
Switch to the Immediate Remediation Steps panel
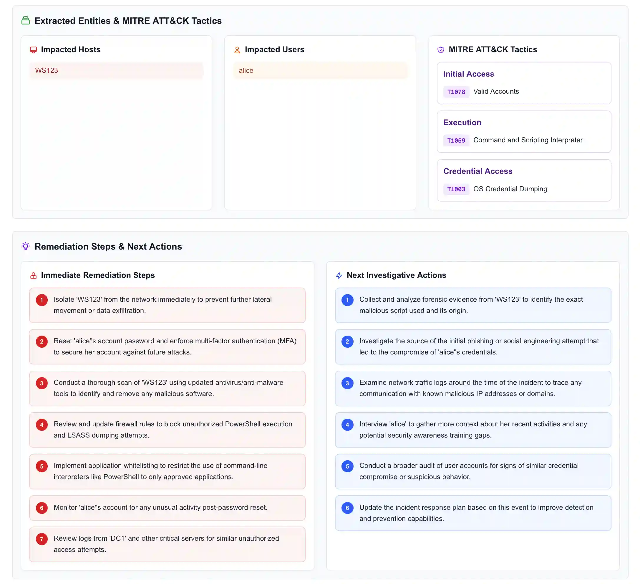click(98, 275)
